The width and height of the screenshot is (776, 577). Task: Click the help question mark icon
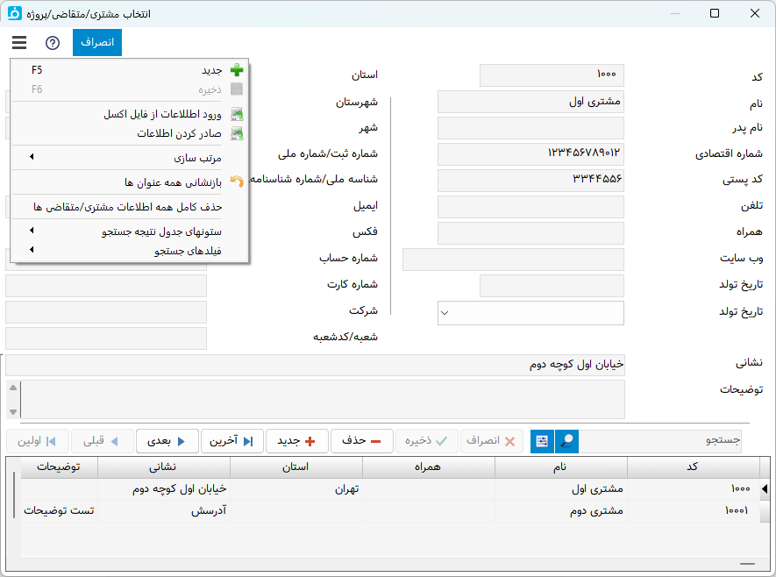53,42
